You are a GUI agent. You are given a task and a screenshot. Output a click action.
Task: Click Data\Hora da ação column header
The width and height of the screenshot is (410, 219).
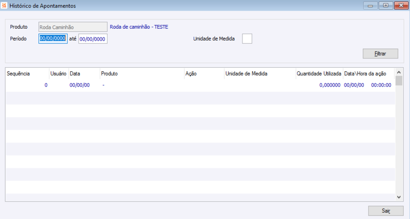pyautogui.click(x=368, y=74)
